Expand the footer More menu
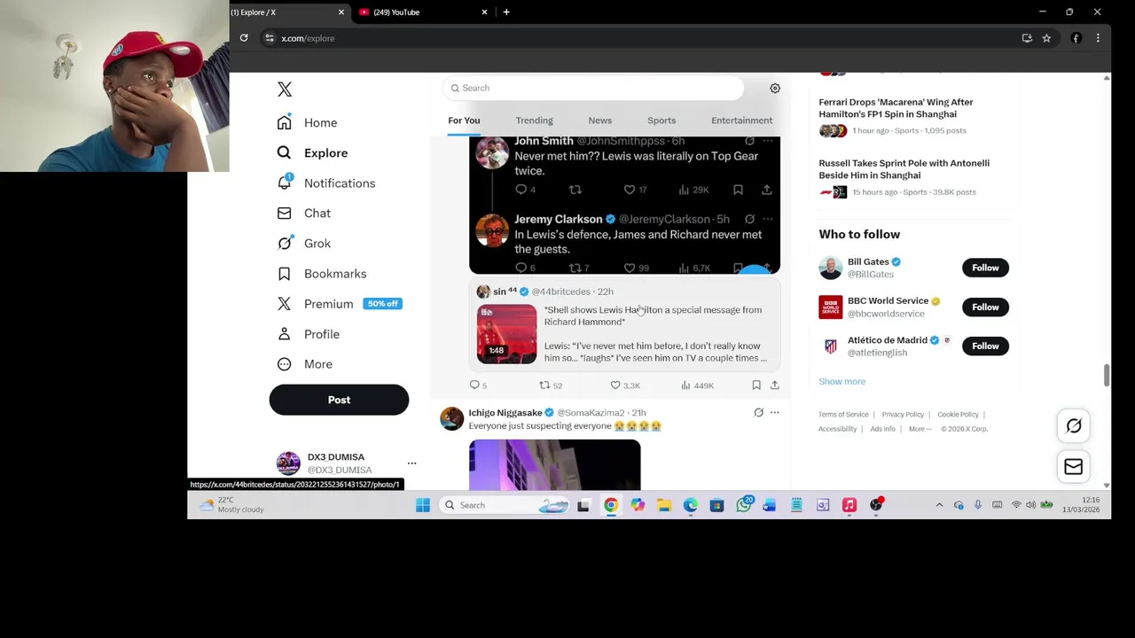 click(920, 429)
